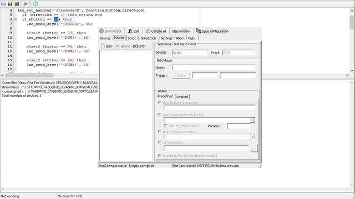Open the Simconnect event dropdown
Screen dimensions: 355x199
tap(252, 120)
